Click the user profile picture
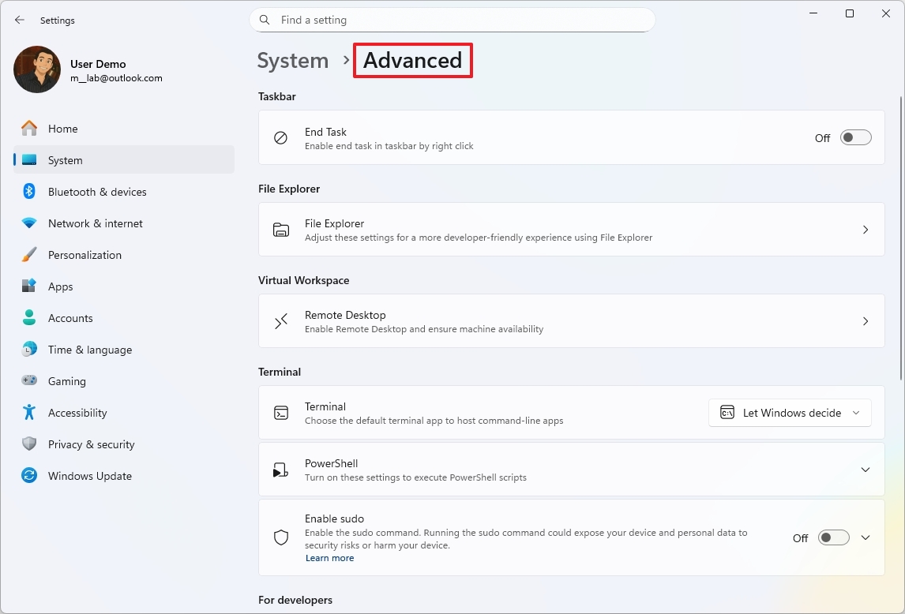Screen dimensions: 905x614 37,69
